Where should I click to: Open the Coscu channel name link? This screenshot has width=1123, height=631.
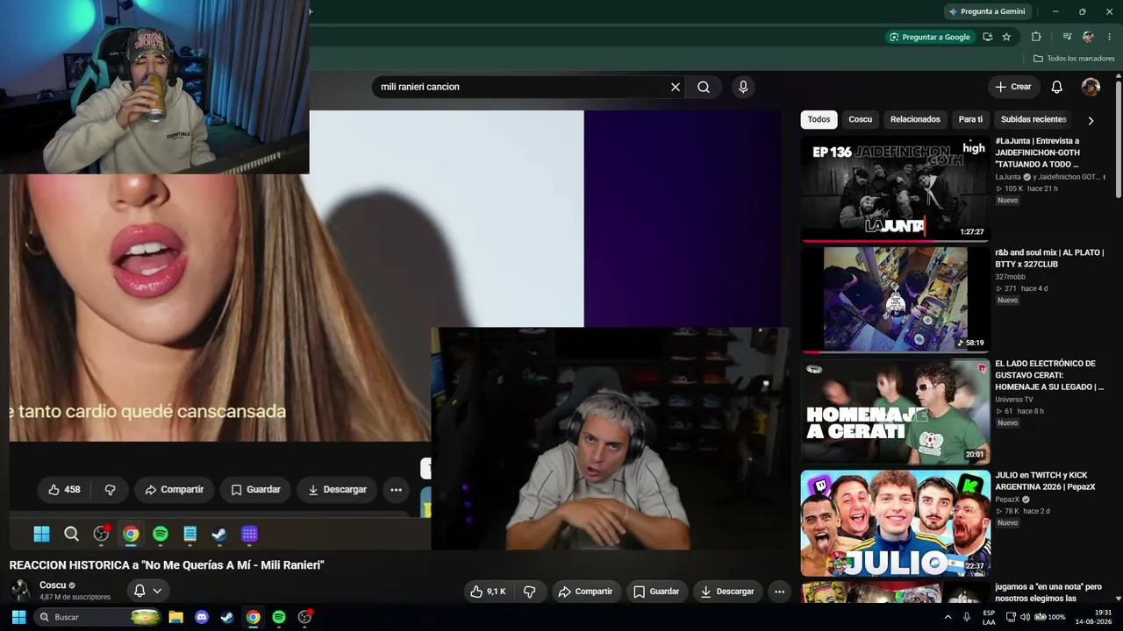pos(53,585)
